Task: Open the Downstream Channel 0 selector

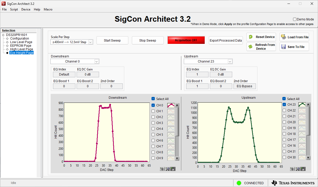Action: (x=96, y=61)
